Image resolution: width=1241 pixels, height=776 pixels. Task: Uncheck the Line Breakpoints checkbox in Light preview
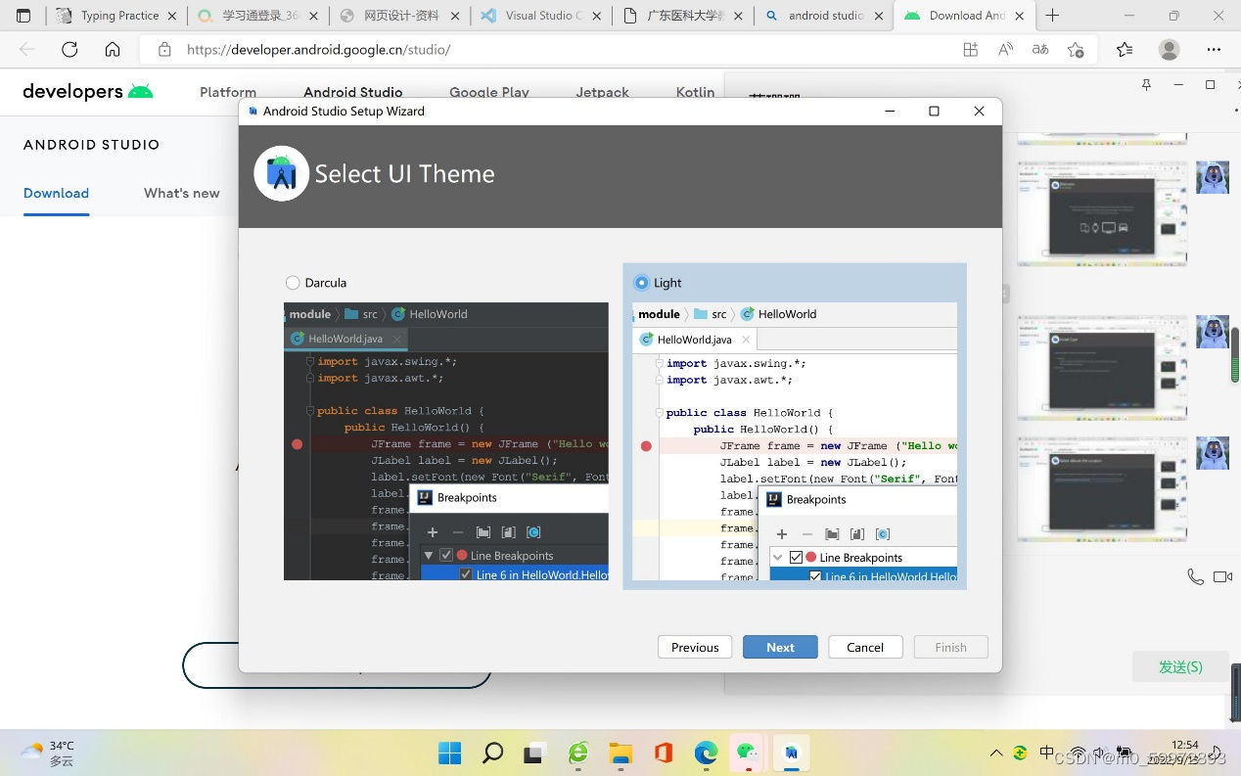coord(796,557)
